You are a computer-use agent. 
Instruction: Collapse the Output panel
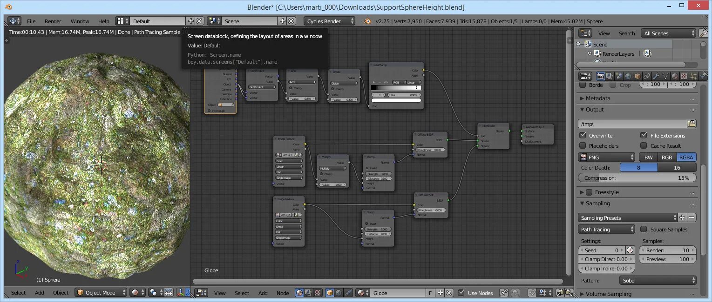pyautogui.click(x=582, y=110)
